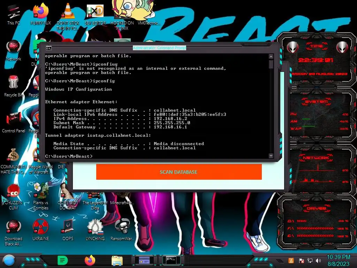The image size is (357, 268).
Task: Click Administrator: Command Prompt title bar
Action: pos(159,48)
